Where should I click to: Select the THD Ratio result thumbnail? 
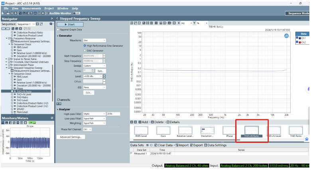click(x=295, y=131)
